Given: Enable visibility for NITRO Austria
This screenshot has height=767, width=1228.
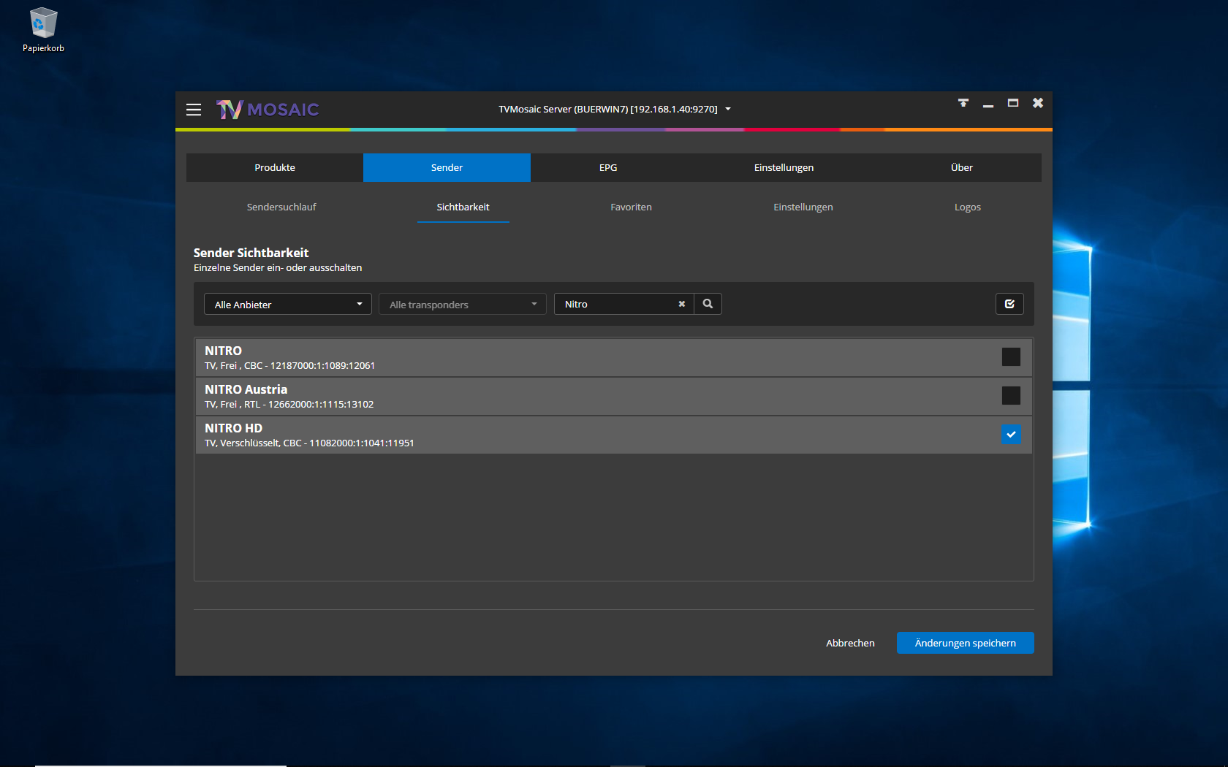Looking at the screenshot, I should point(1011,395).
